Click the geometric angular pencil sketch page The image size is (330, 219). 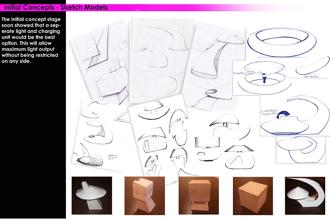point(100,62)
